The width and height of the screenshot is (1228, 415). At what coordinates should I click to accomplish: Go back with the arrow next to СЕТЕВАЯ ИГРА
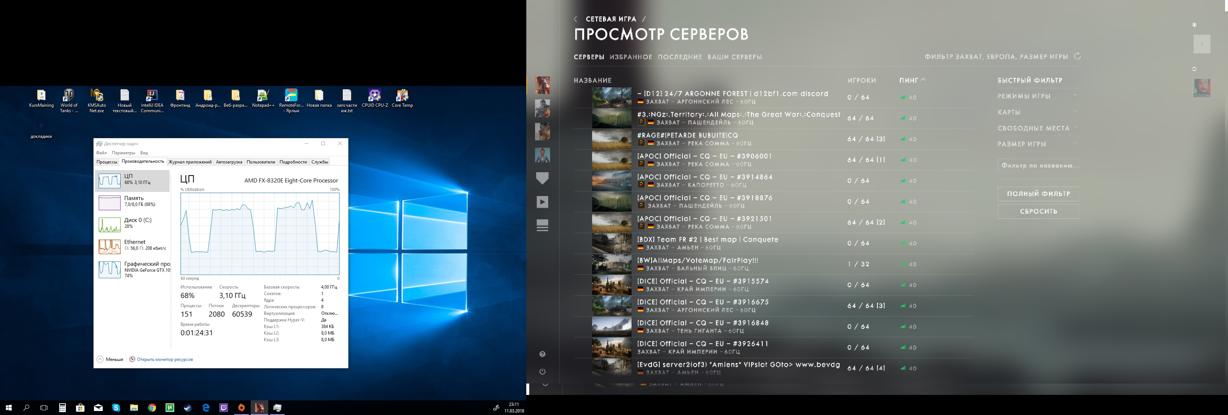[x=576, y=19]
